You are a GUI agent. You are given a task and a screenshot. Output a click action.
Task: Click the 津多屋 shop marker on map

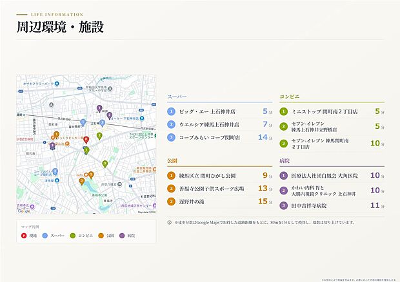pyautogui.click(x=57, y=180)
